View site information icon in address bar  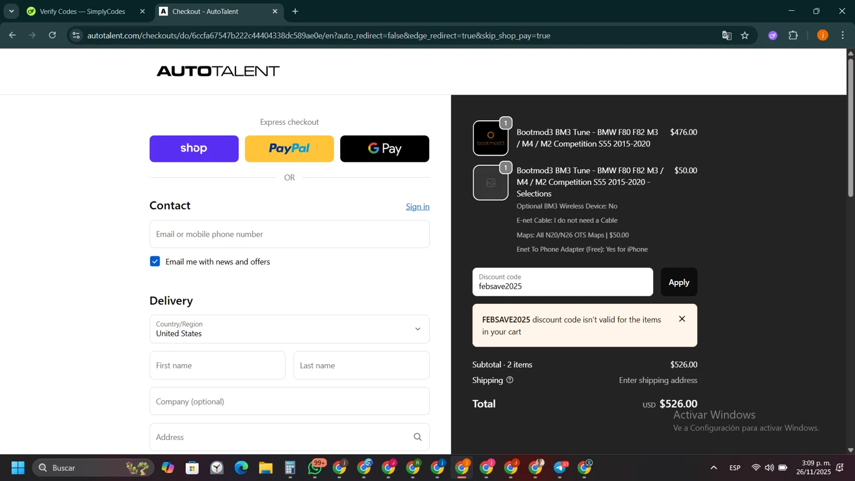[x=76, y=35]
